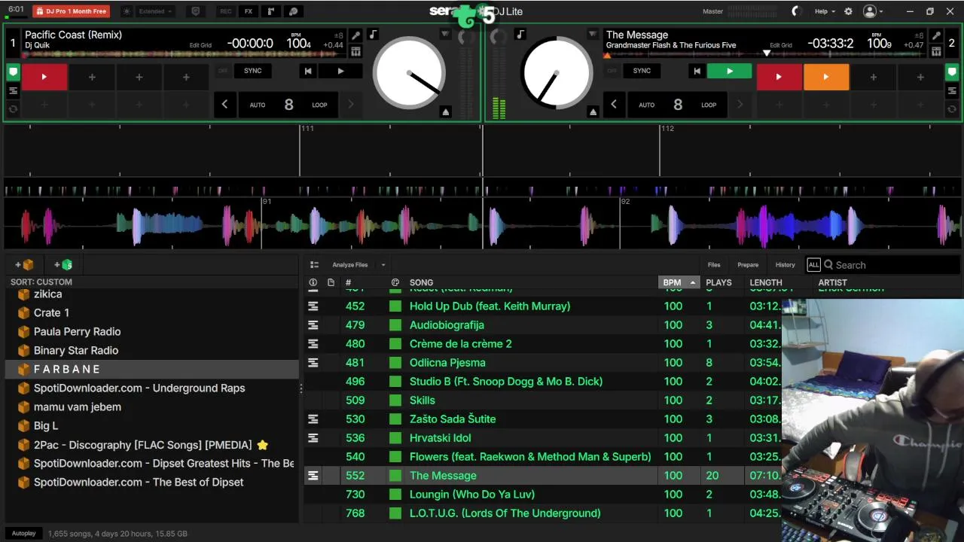Click Analyze Files
This screenshot has height=542, width=964.
coord(350,265)
